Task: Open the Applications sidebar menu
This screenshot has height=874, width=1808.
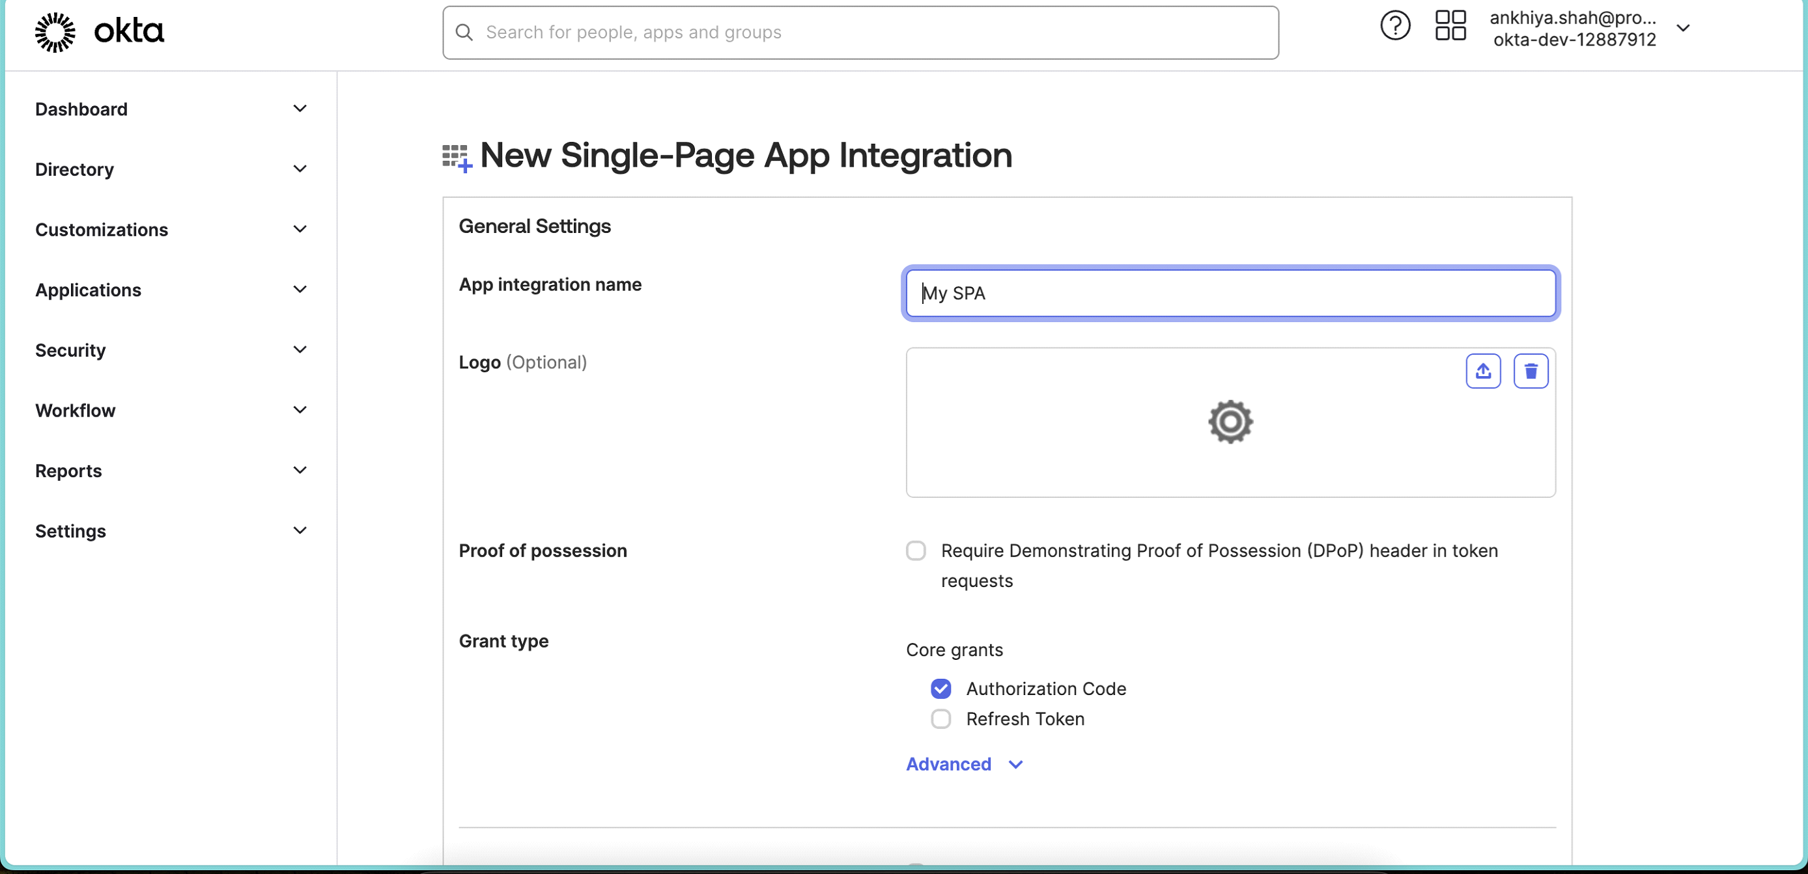Action: tap(89, 290)
